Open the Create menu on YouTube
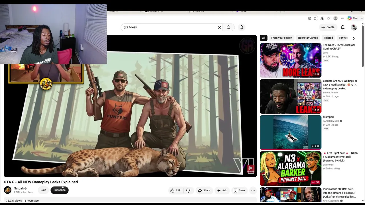This screenshot has width=365, height=205. click(328, 27)
